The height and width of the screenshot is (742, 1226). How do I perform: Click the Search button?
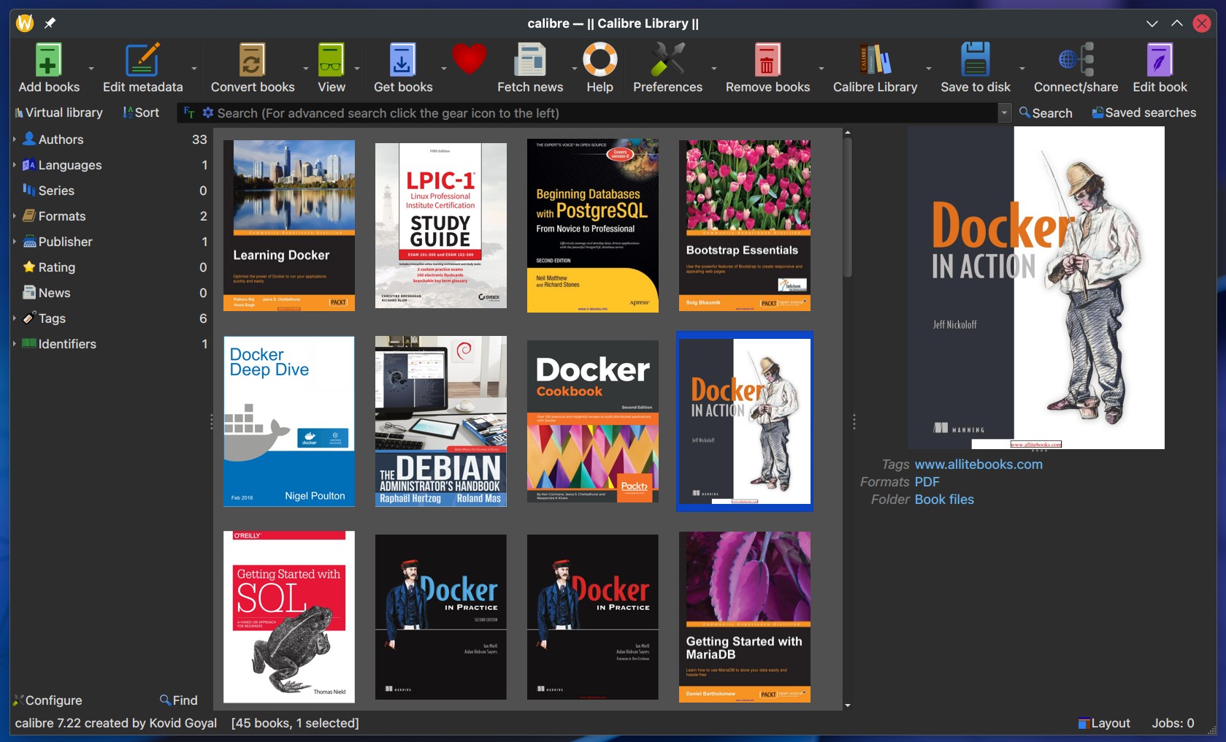(1046, 112)
